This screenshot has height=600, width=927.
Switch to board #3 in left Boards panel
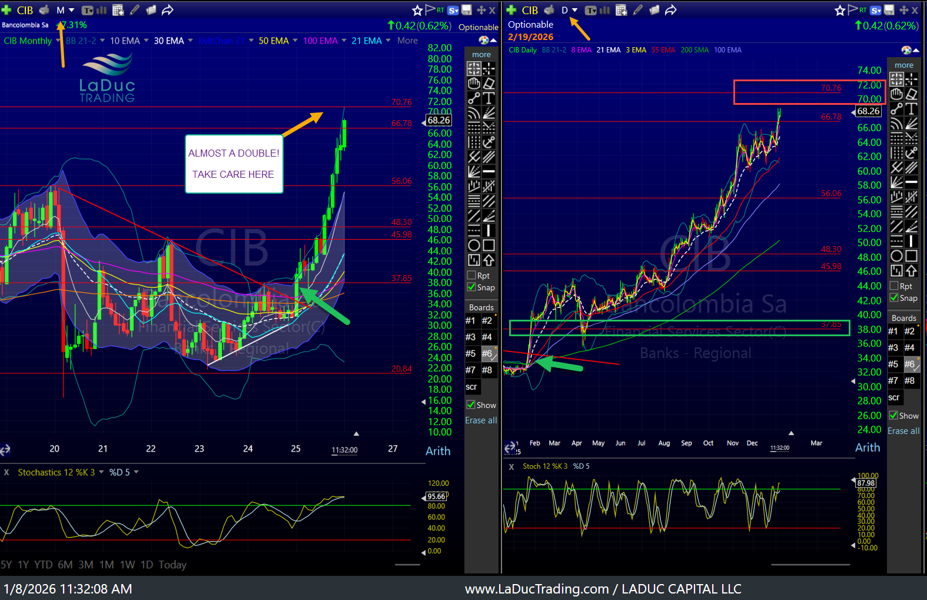pos(470,337)
